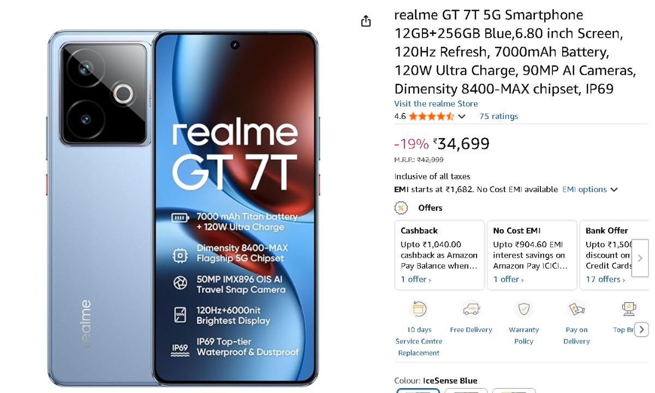Select the second colour variant swatch
655x393 pixels.
point(466,391)
